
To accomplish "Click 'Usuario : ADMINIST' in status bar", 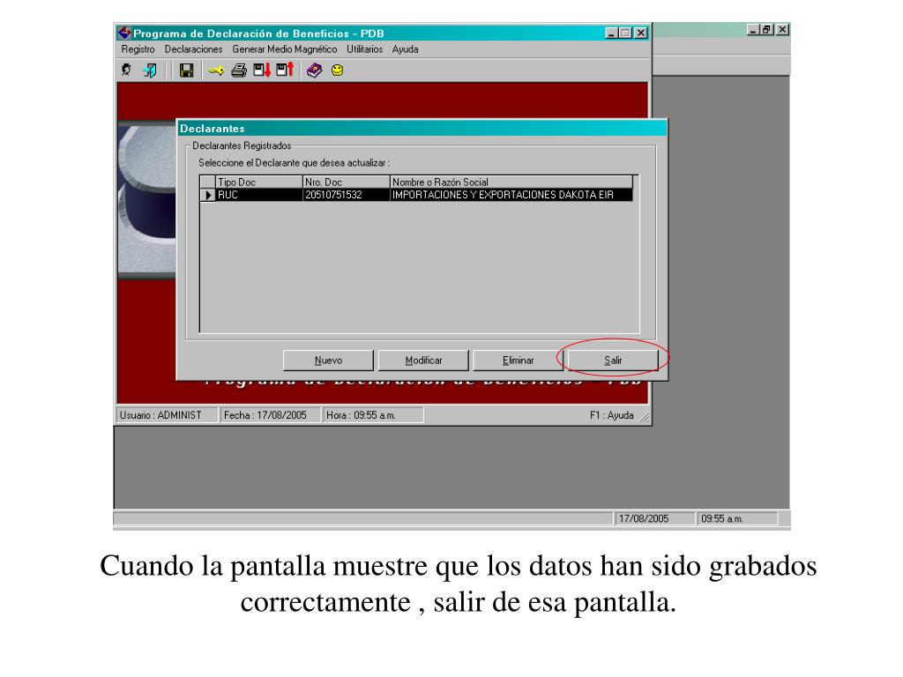I will point(167,415).
